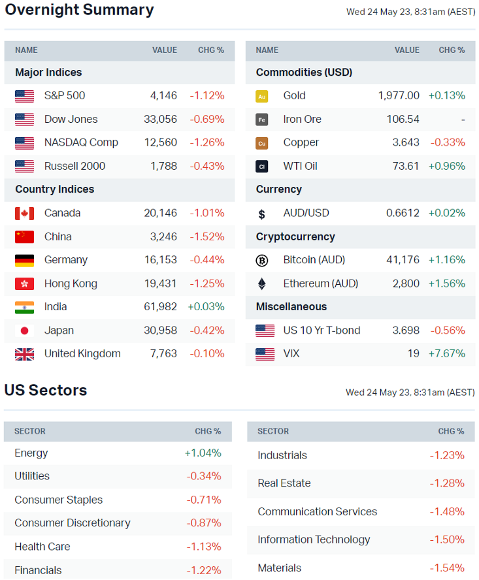Open the S&P 500 index link
The width and height of the screenshot is (479, 580).
point(65,95)
